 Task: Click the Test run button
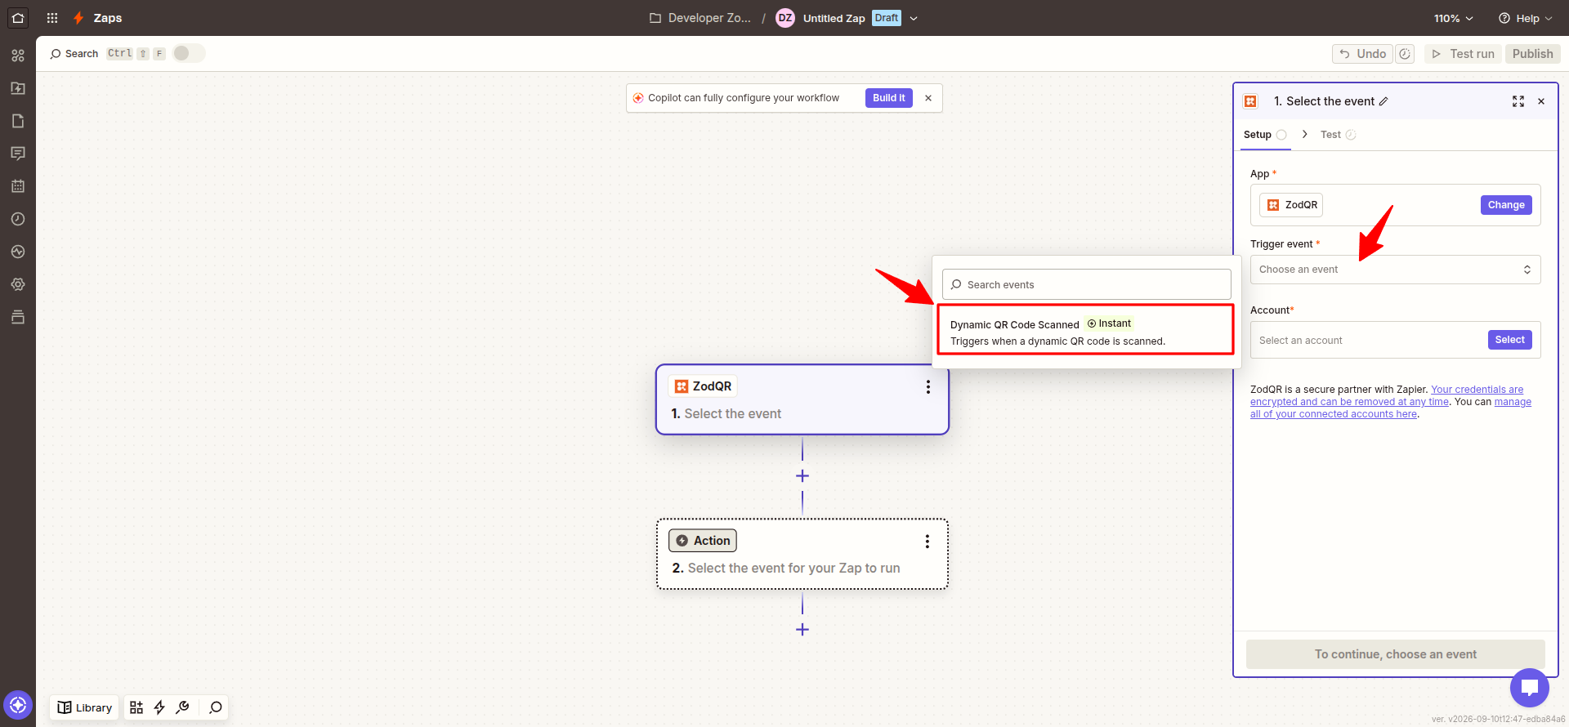[x=1464, y=54]
